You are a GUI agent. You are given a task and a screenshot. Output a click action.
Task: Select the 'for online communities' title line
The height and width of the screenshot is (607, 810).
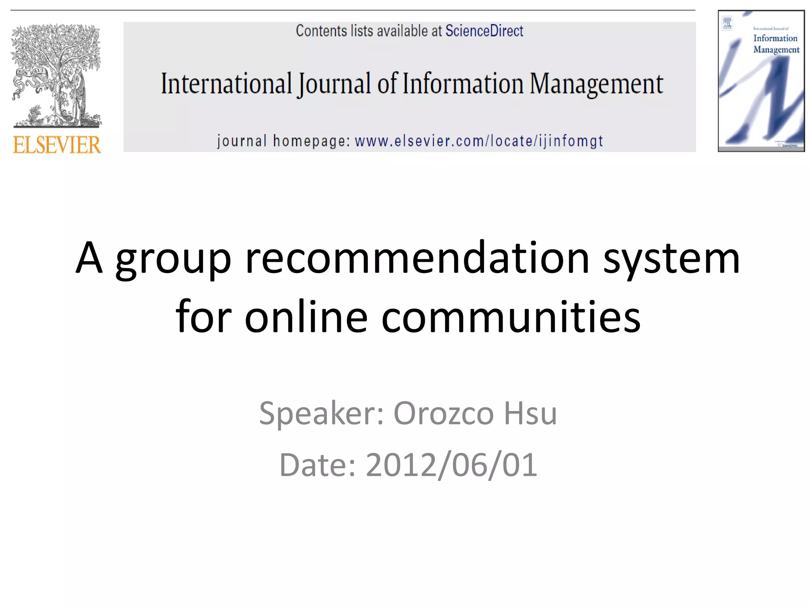point(407,317)
